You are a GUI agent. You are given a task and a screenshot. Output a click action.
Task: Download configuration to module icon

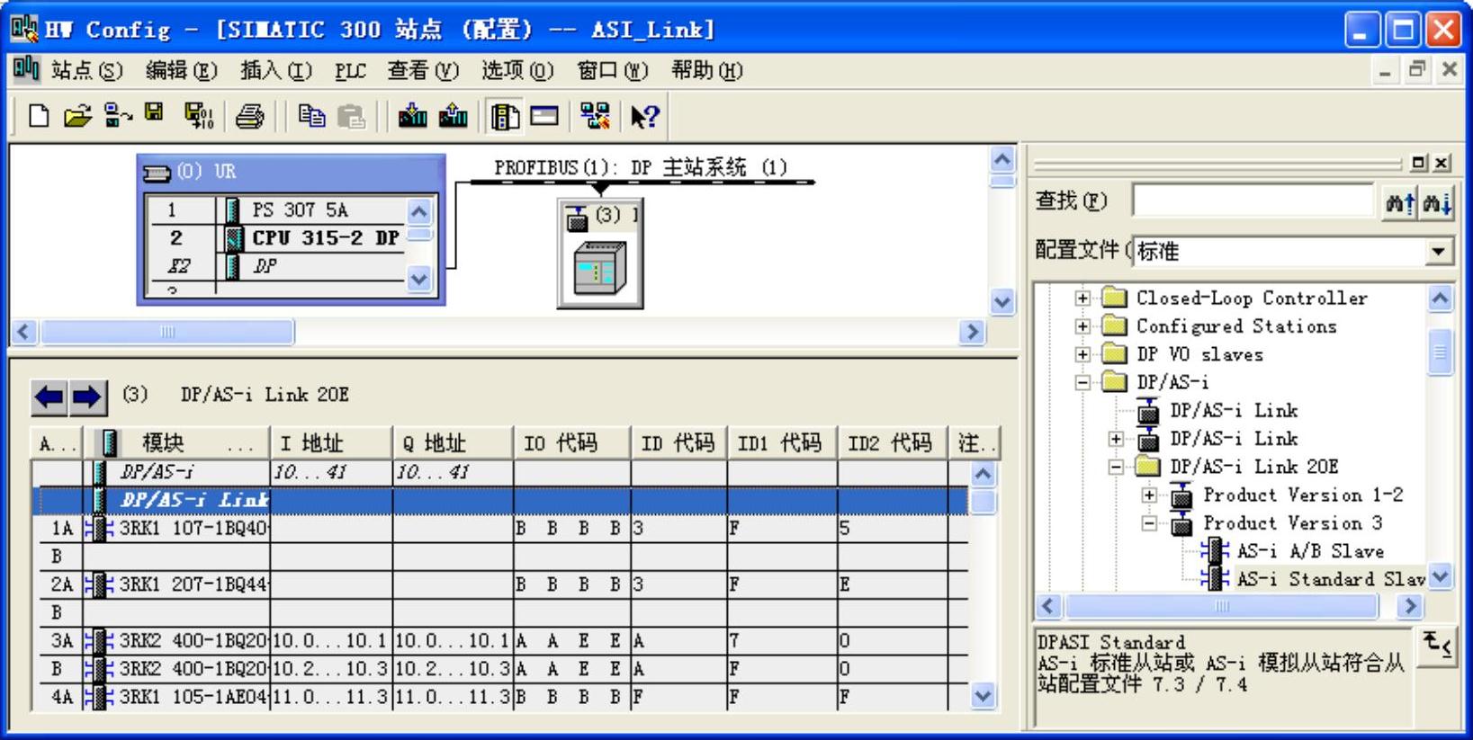coord(412,116)
